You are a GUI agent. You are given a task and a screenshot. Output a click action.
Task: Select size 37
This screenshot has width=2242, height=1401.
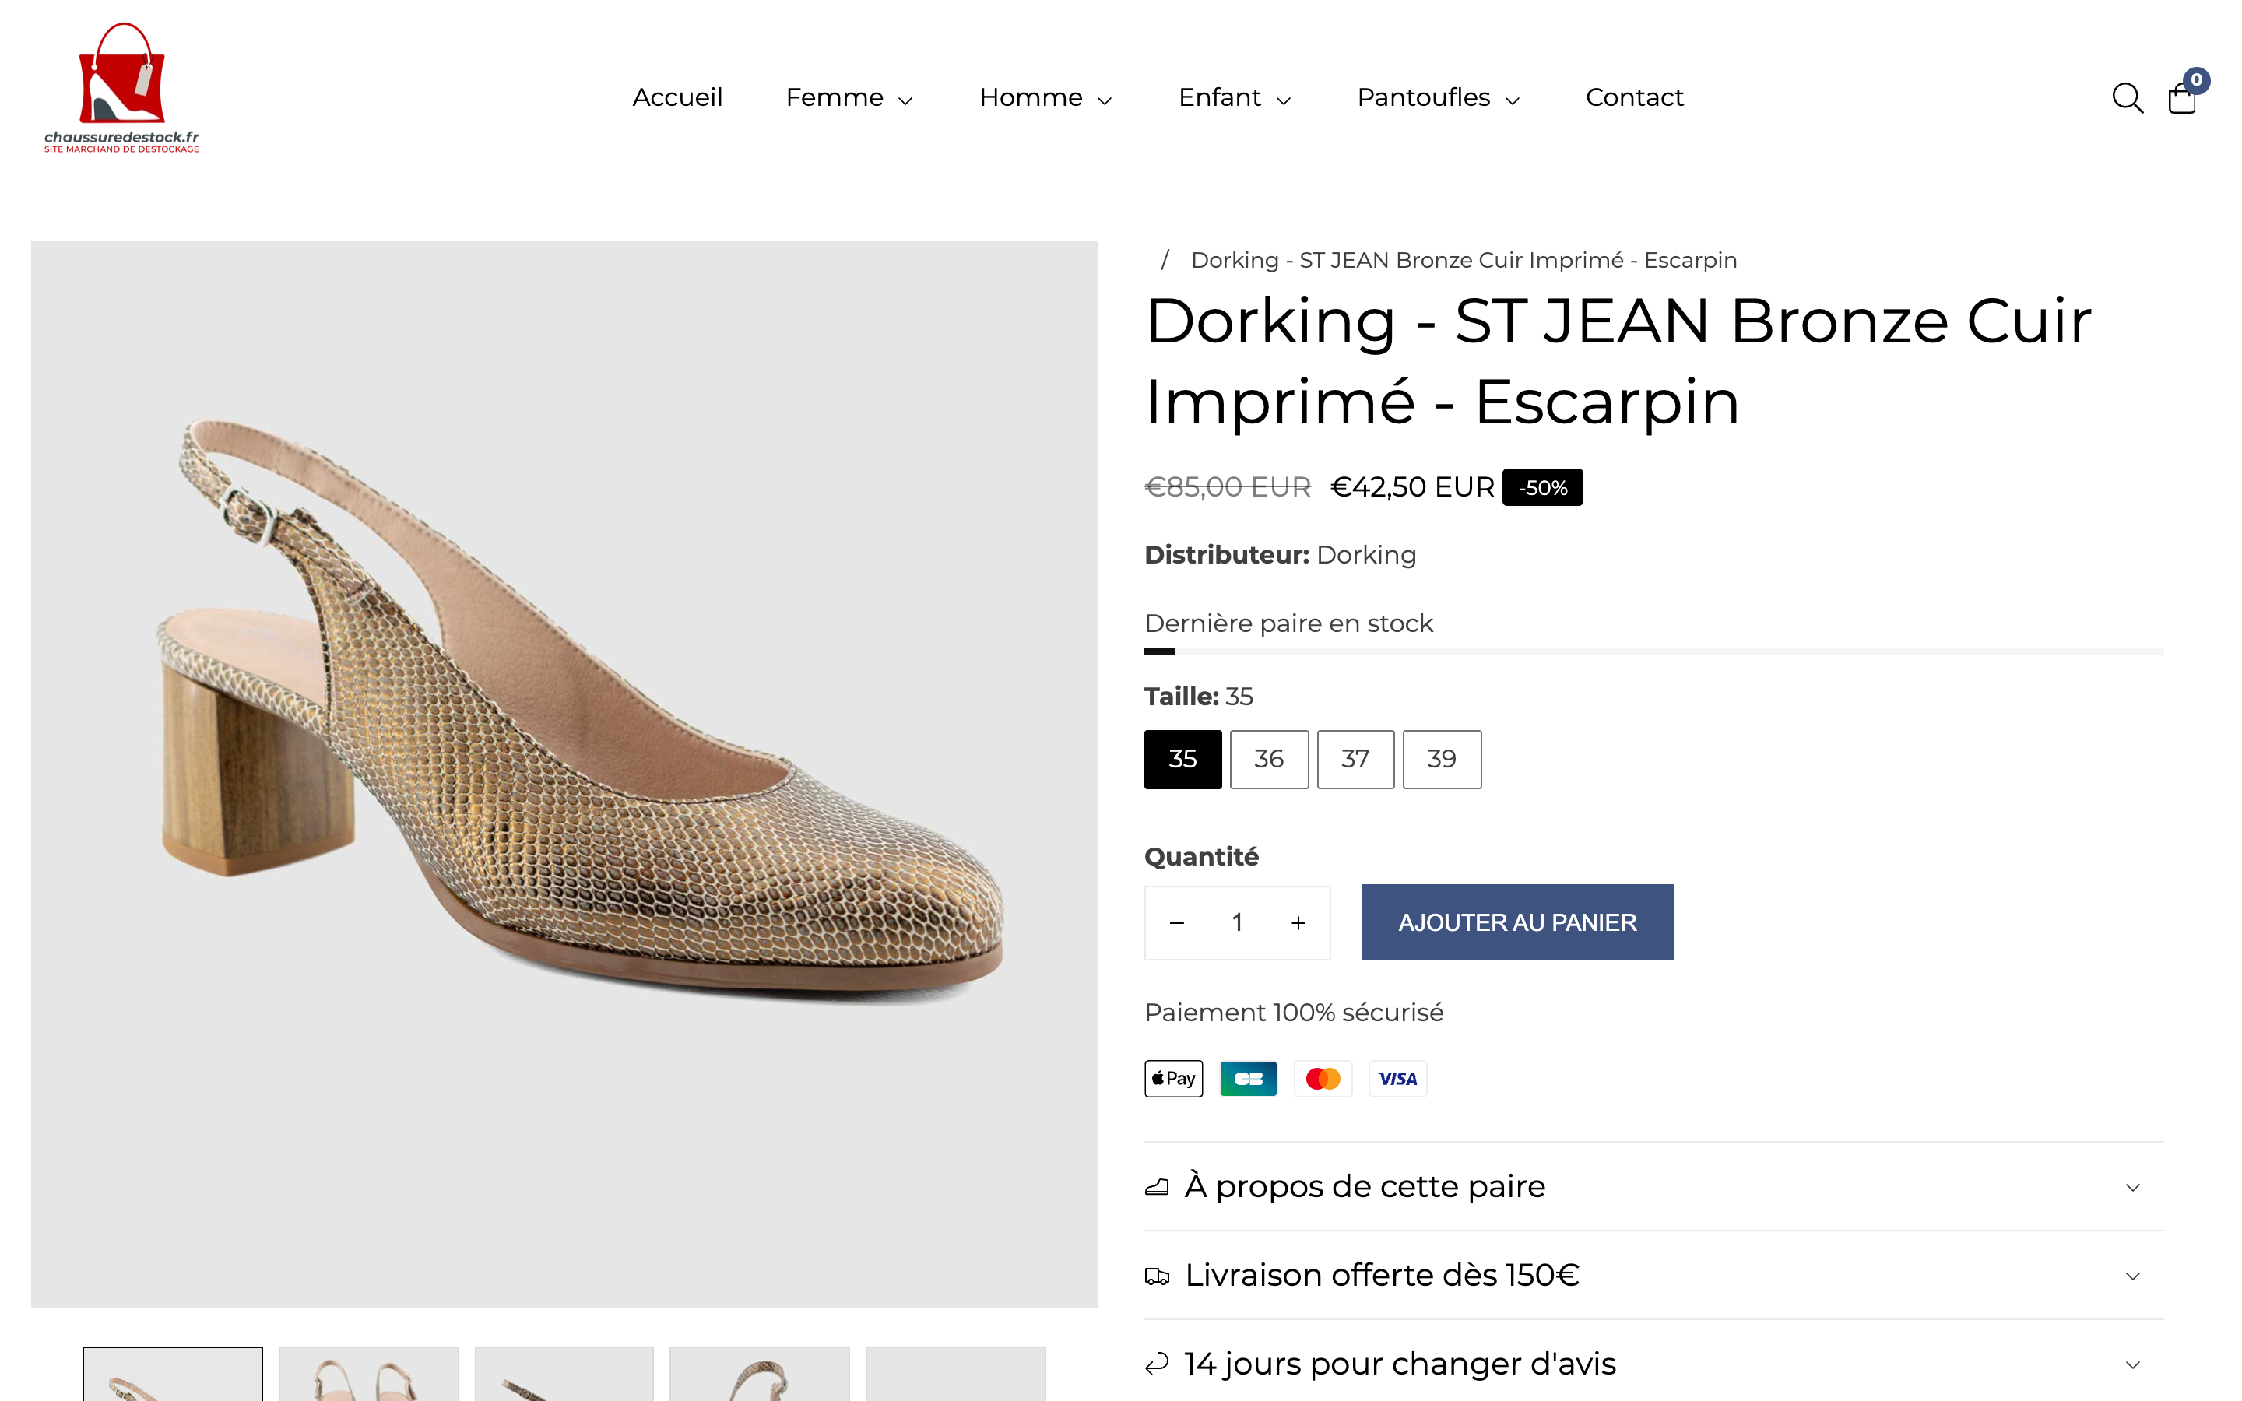pos(1355,759)
